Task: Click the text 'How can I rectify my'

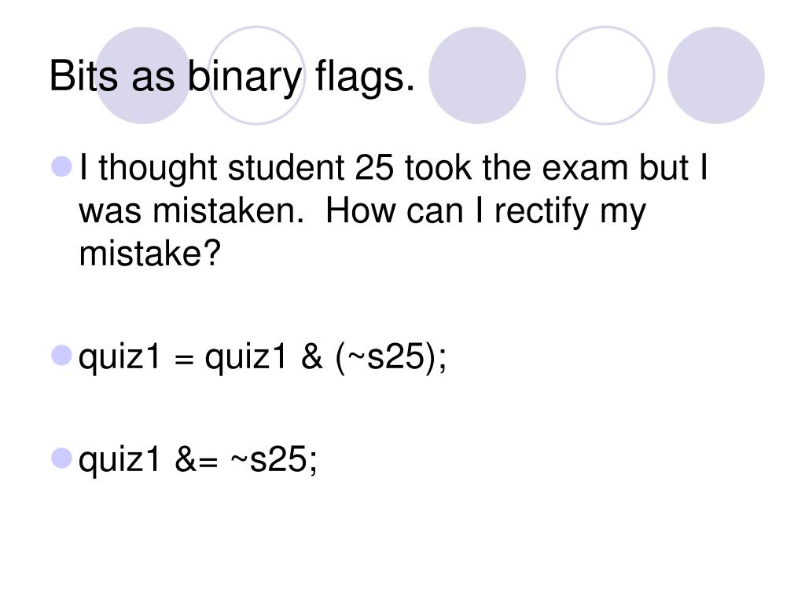Action: (486, 211)
